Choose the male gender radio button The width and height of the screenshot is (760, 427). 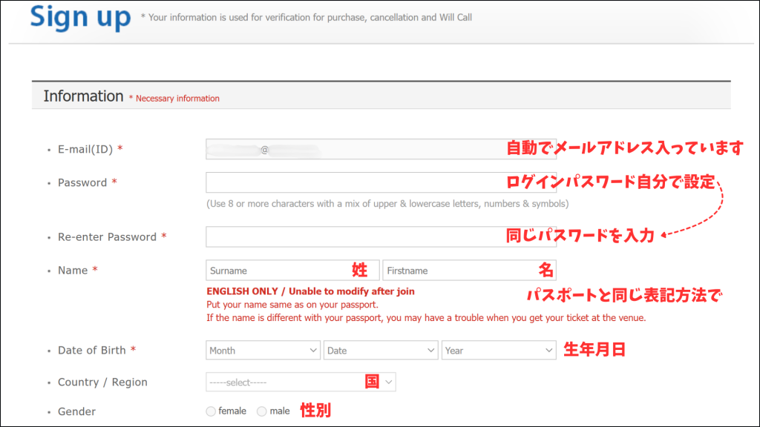261,411
